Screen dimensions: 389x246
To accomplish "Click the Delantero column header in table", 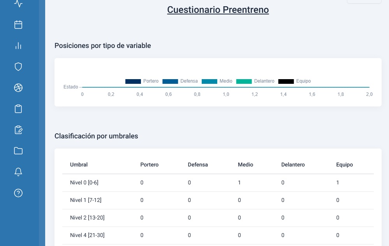I will 293,165.
